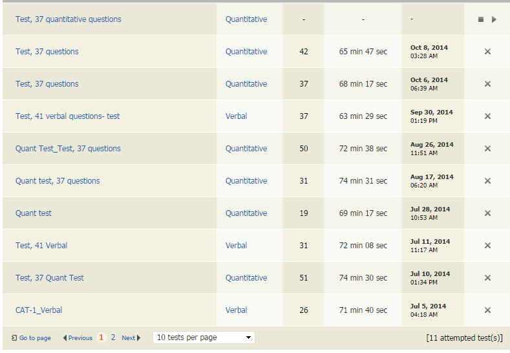Click the stop icon for the unfinished quantitative test
Image resolution: width=510 pixels, height=353 pixels.
coord(480,19)
